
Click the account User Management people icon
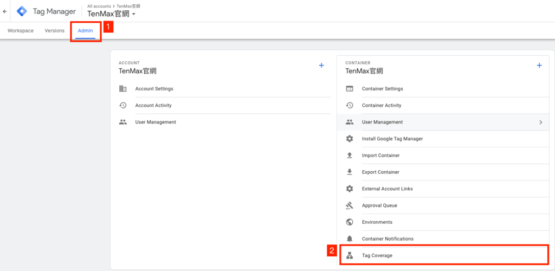click(123, 122)
